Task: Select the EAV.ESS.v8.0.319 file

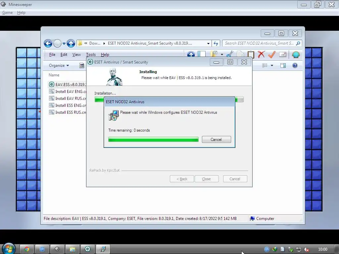Action: [x=68, y=84]
